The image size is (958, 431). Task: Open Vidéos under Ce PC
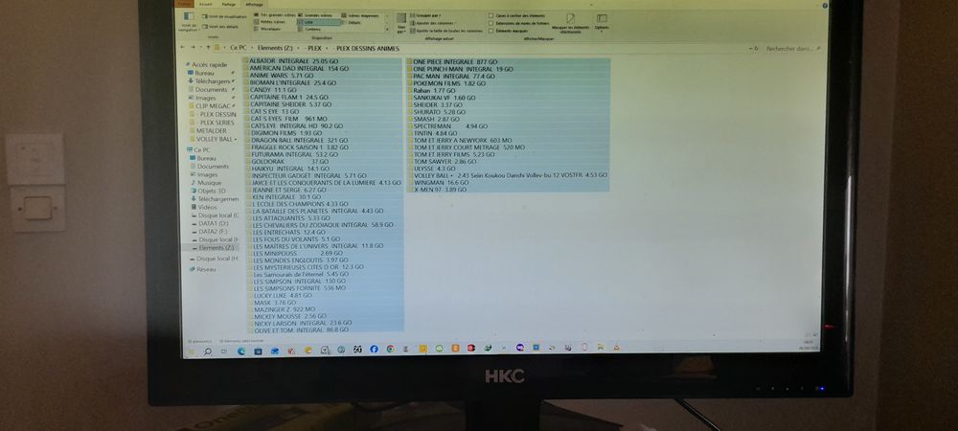point(203,208)
